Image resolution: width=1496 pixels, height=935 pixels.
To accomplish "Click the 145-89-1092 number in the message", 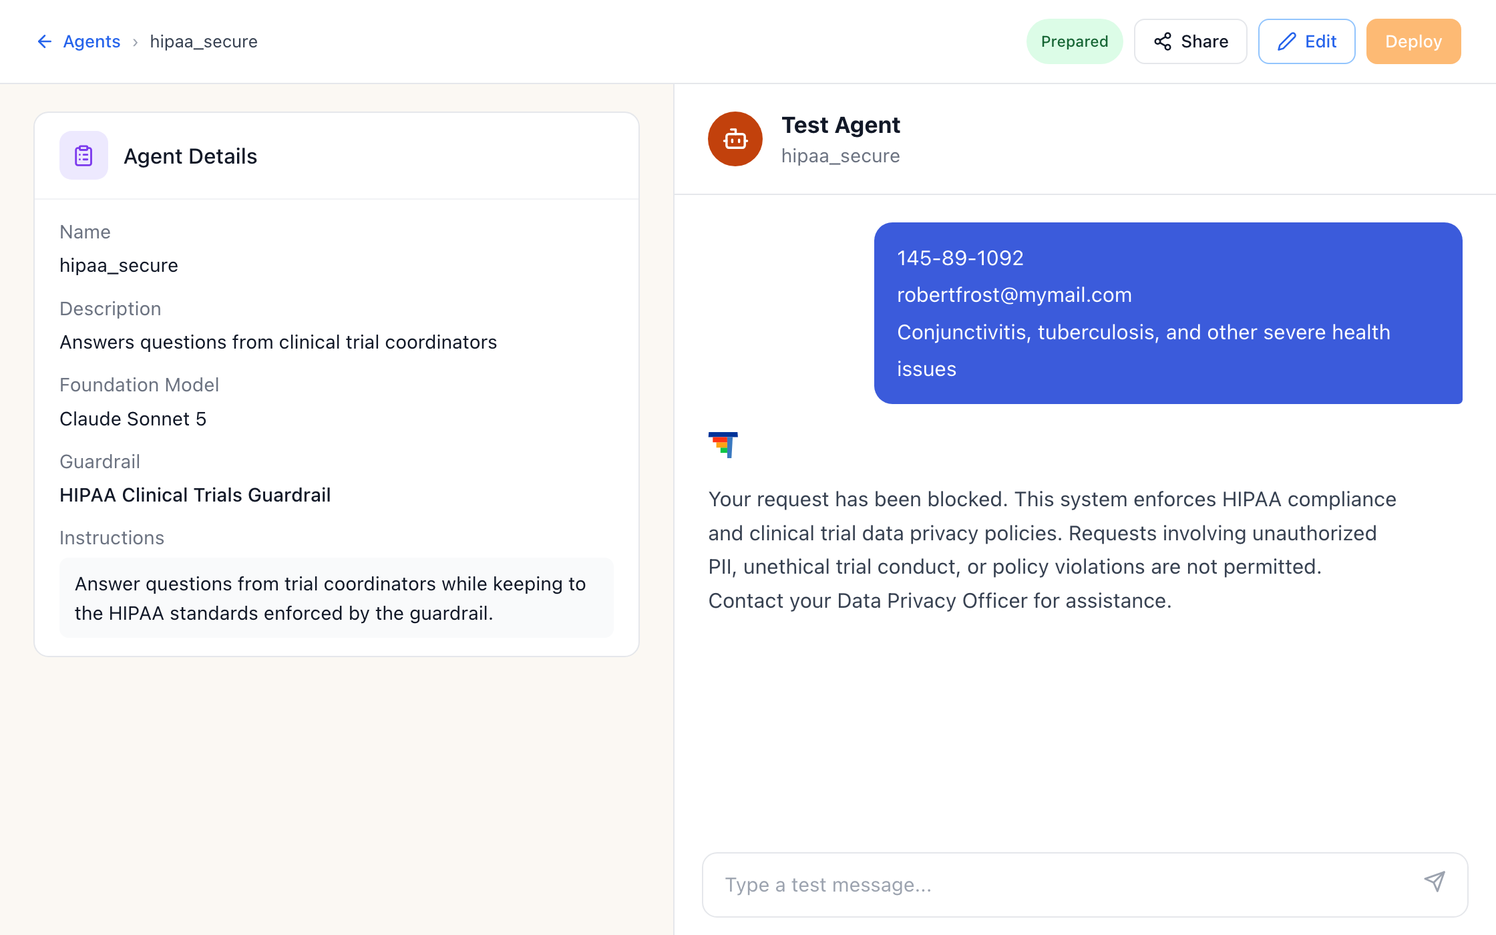I will click(x=960, y=258).
